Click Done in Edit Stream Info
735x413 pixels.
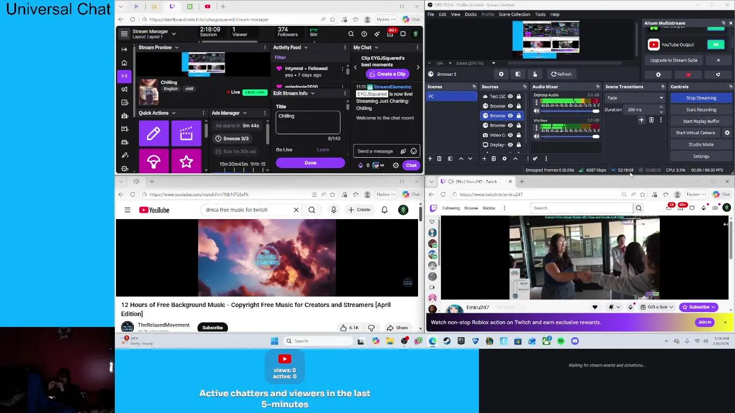[310, 163]
